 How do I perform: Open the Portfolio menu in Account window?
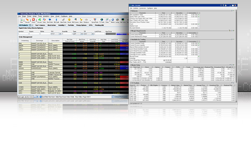pyautogui.click(x=136, y=8)
